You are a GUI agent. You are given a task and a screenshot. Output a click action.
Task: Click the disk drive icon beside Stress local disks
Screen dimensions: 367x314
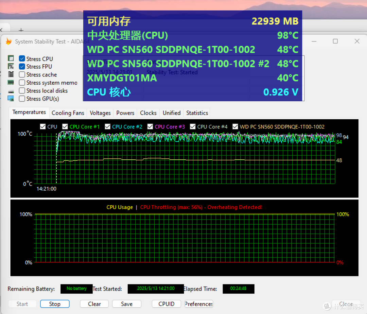click(11, 91)
